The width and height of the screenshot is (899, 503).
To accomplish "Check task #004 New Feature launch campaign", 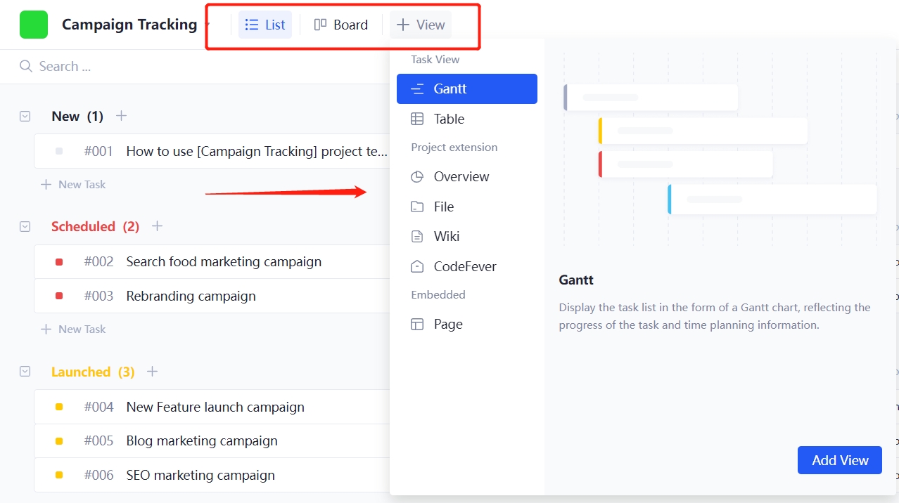I will (x=58, y=407).
